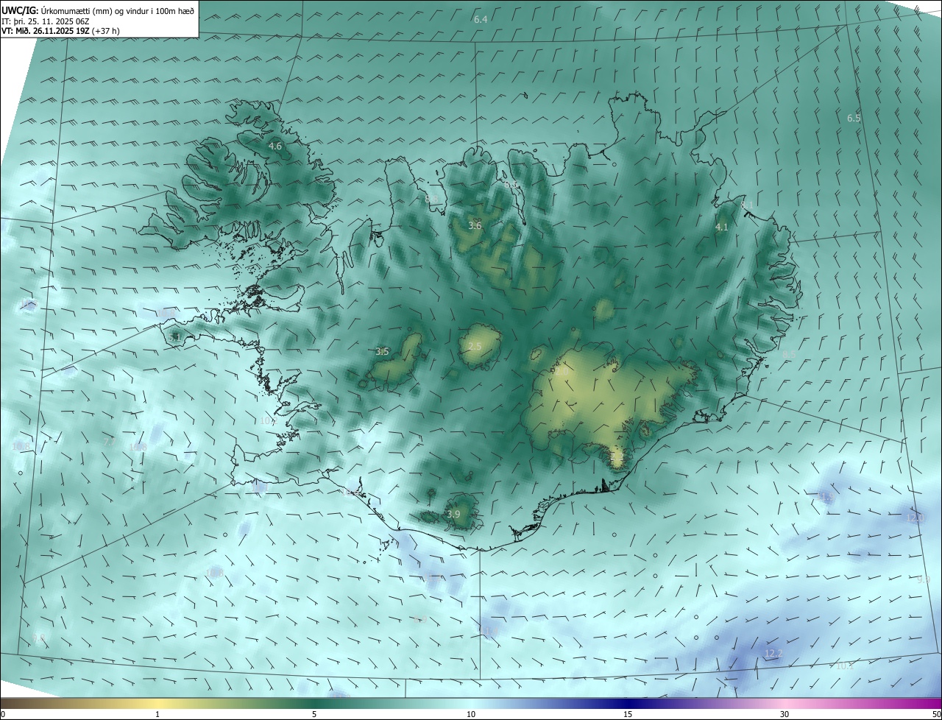Click the 5.1 value on Snæfellsnes peninsula
The height and width of the screenshot is (720, 942).
[175, 337]
